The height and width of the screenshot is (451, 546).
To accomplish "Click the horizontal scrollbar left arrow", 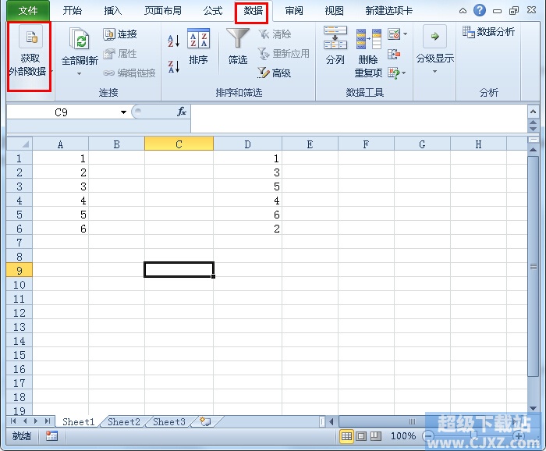I will pyautogui.click(x=331, y=422).
